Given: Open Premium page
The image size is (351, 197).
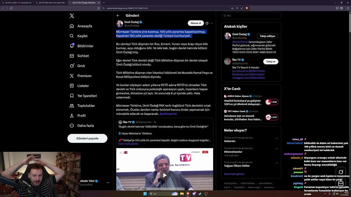Looking at the screenshot, I should (81, 76).
